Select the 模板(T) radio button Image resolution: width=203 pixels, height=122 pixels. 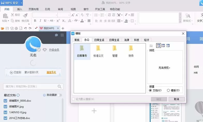click(x=168, y=90)
